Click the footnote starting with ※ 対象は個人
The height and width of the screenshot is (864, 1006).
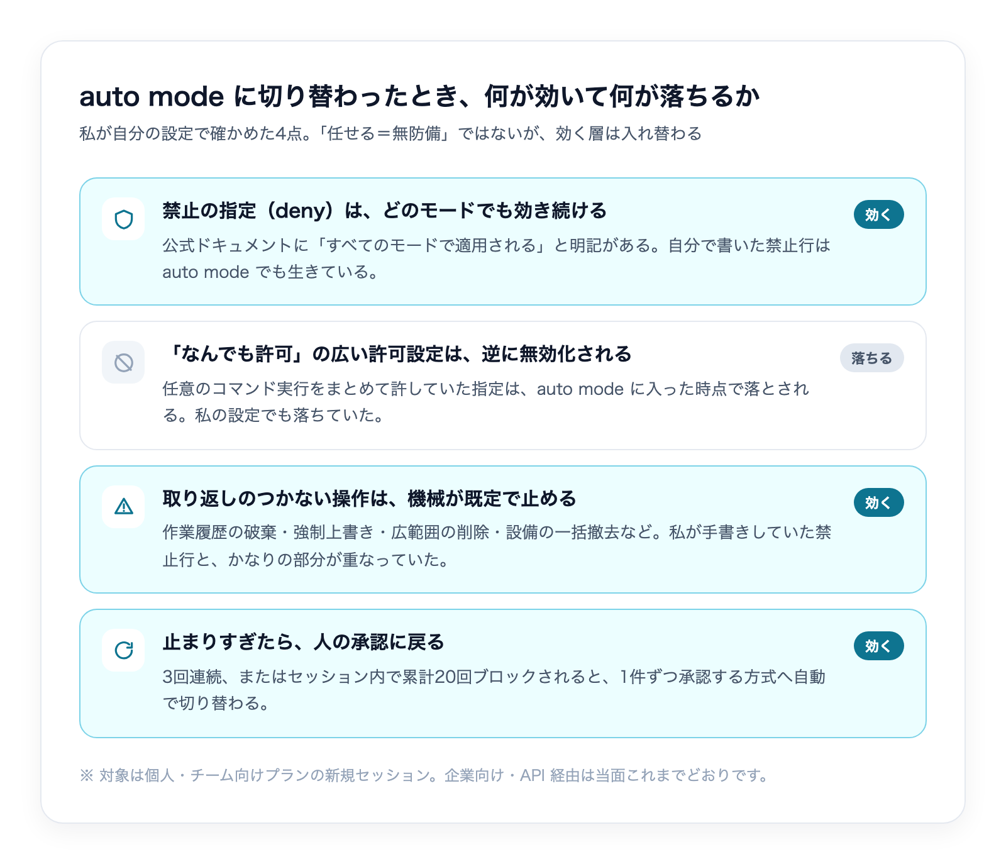coord(425,775)
